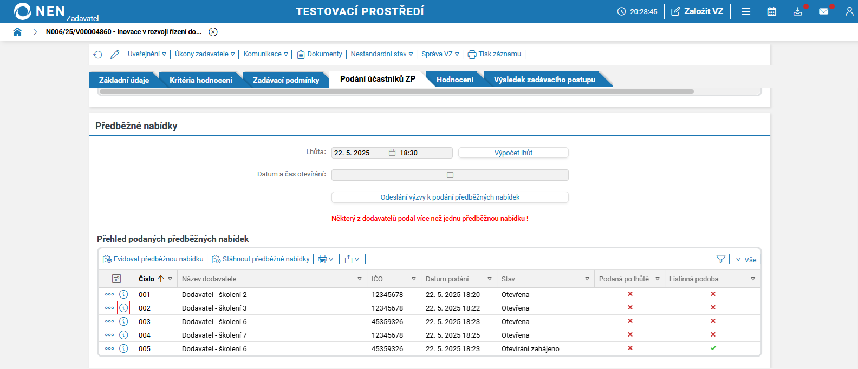Viewport: 858px width, 369px height.
Task: Open Správa VZ dropdown
Action: pos(440,54)
